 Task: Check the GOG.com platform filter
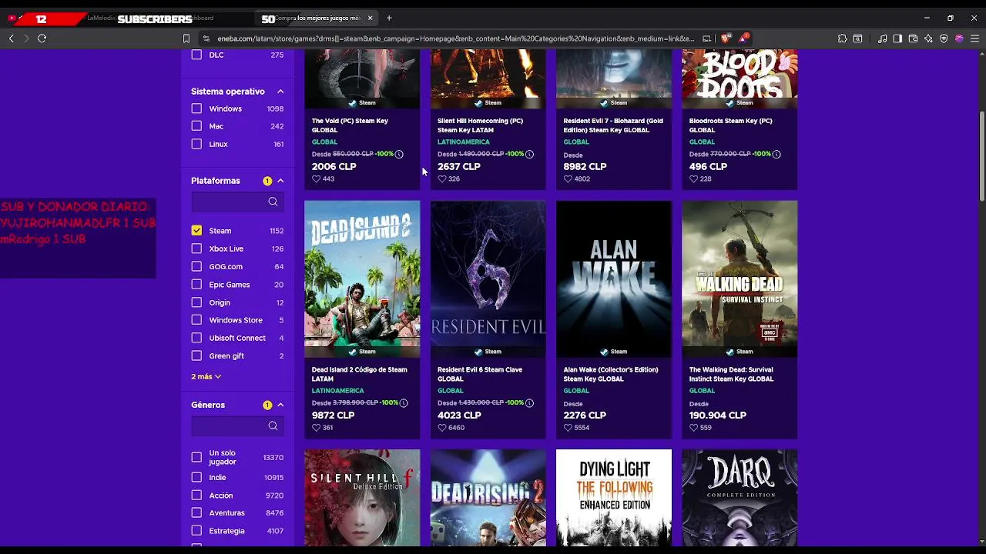pos(196,266)
